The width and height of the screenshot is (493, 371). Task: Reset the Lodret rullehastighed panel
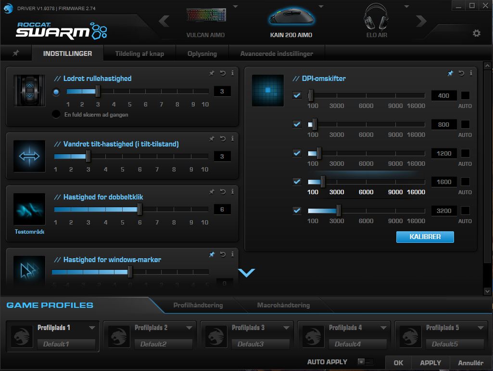tap(223, 73)
